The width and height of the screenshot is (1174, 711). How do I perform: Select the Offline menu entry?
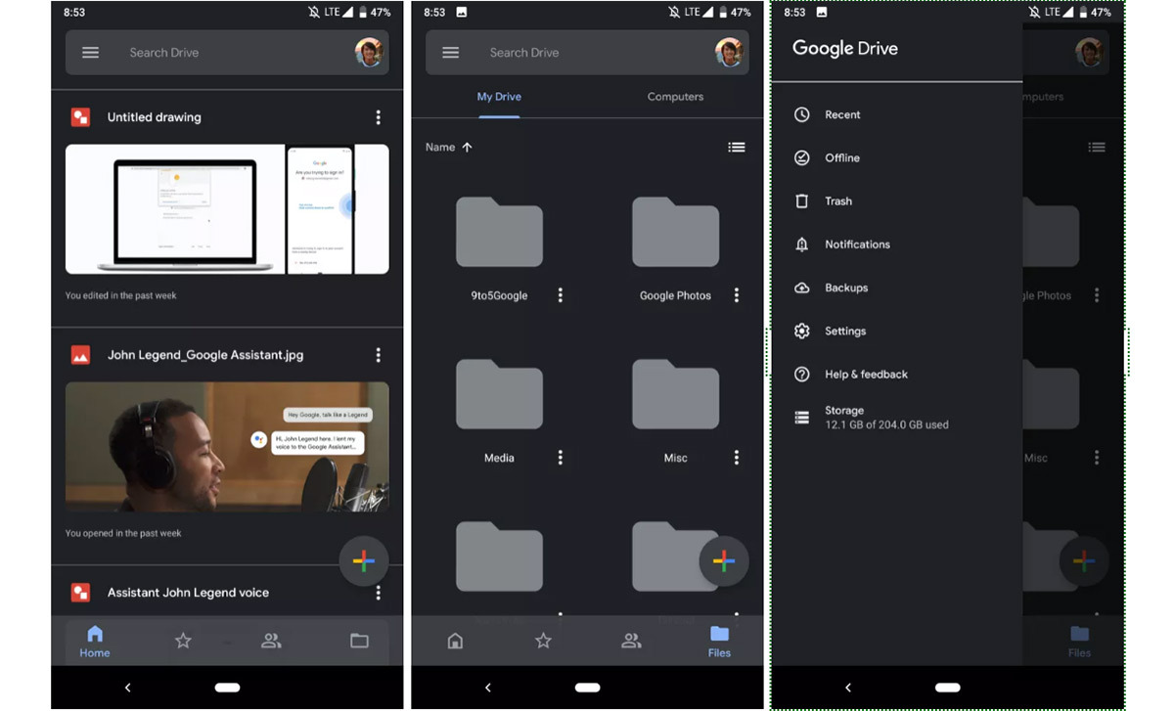841,157
